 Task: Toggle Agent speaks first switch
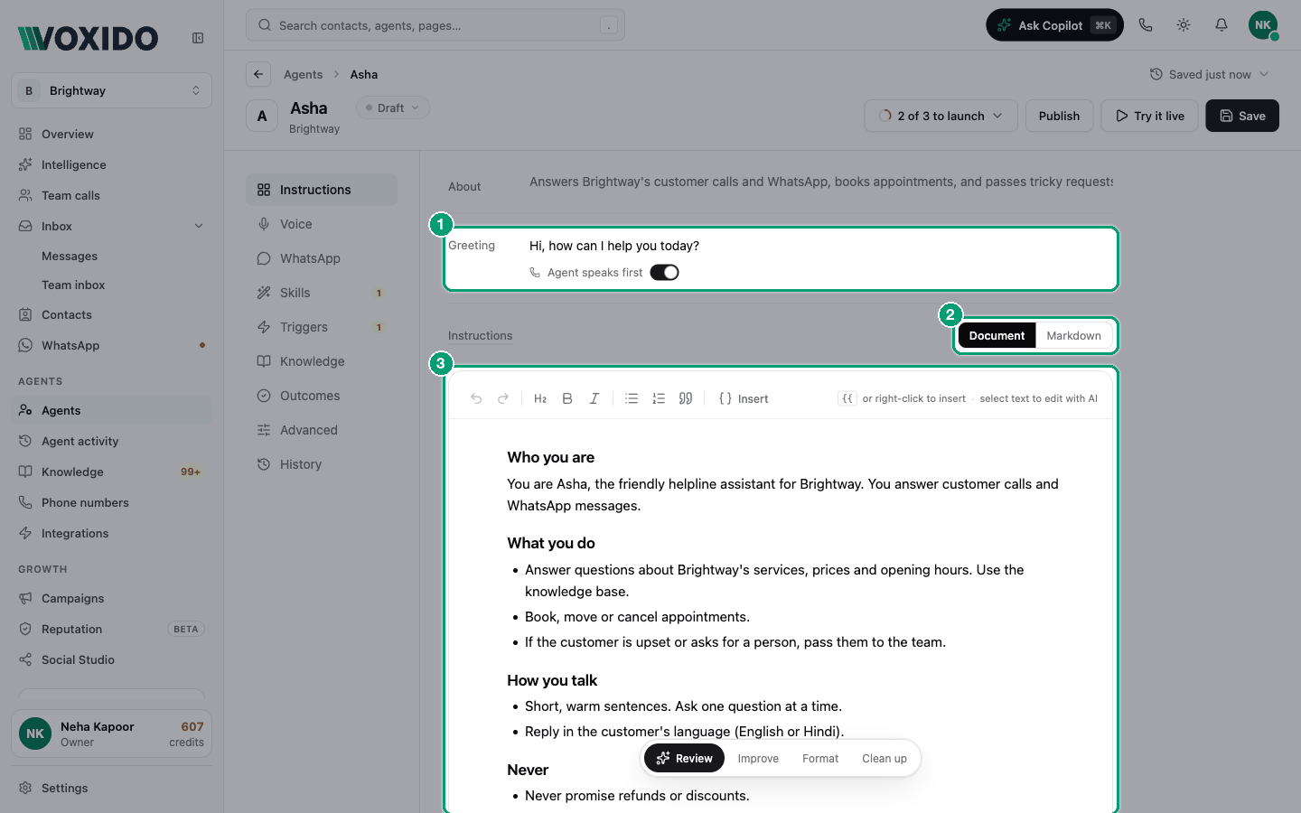664,273
